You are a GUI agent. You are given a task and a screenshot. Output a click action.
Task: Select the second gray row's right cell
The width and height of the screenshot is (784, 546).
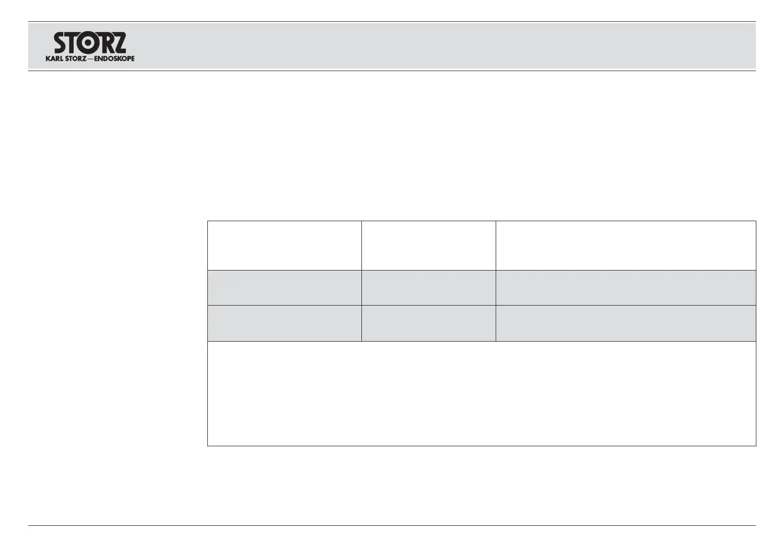tap(626, 323)
